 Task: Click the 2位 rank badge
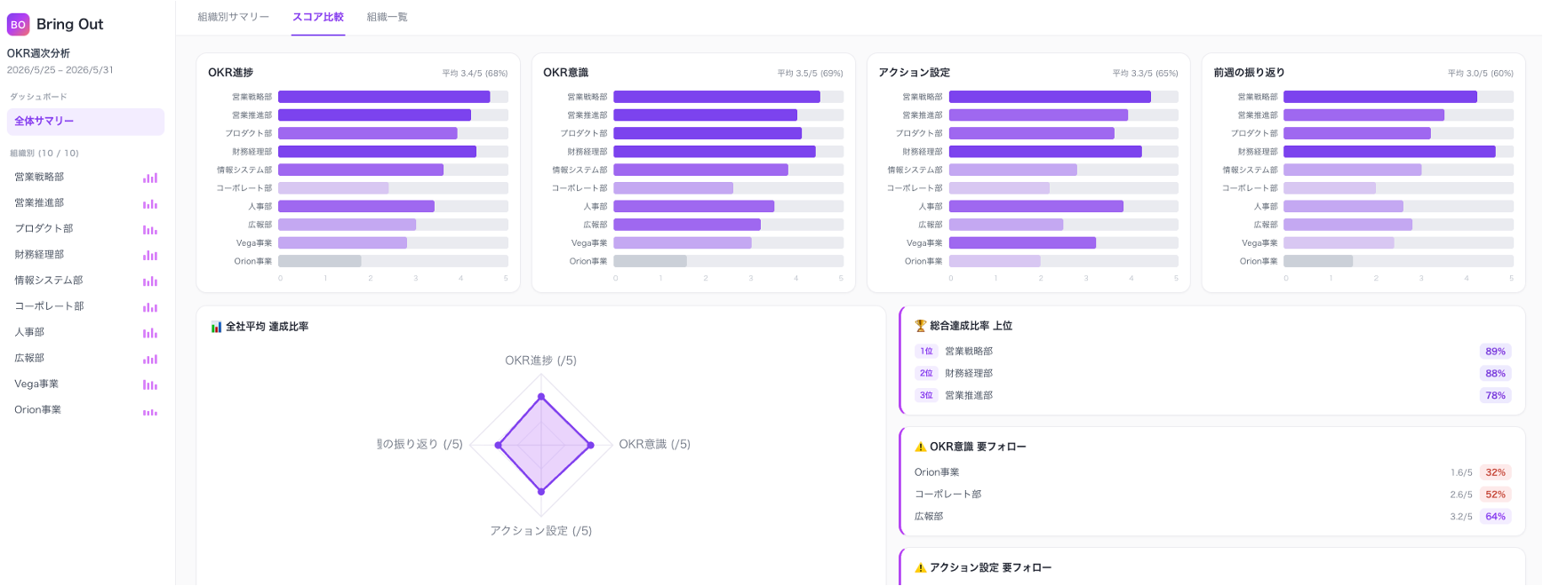926,374
